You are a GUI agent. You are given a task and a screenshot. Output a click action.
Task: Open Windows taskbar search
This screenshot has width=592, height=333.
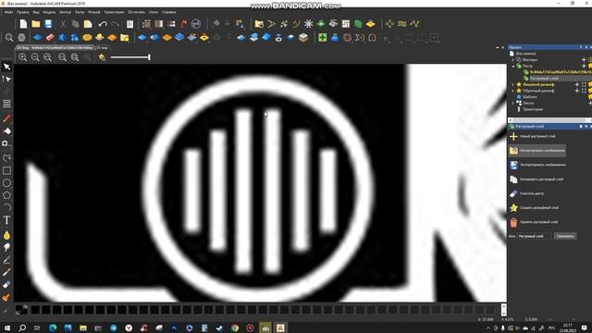(x=22, y=327)
